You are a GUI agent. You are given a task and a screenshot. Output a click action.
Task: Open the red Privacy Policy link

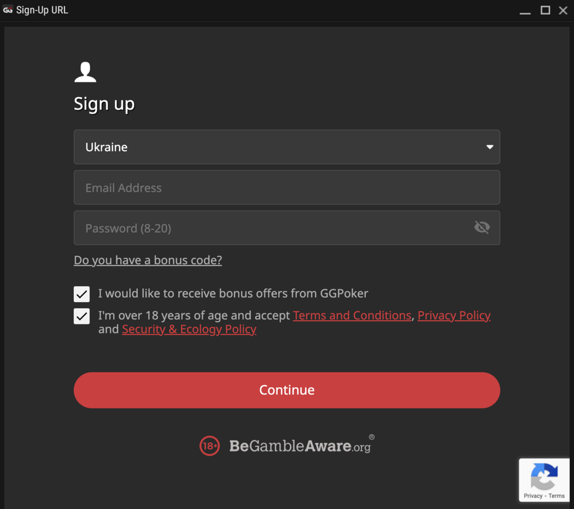tap(454, 315)
